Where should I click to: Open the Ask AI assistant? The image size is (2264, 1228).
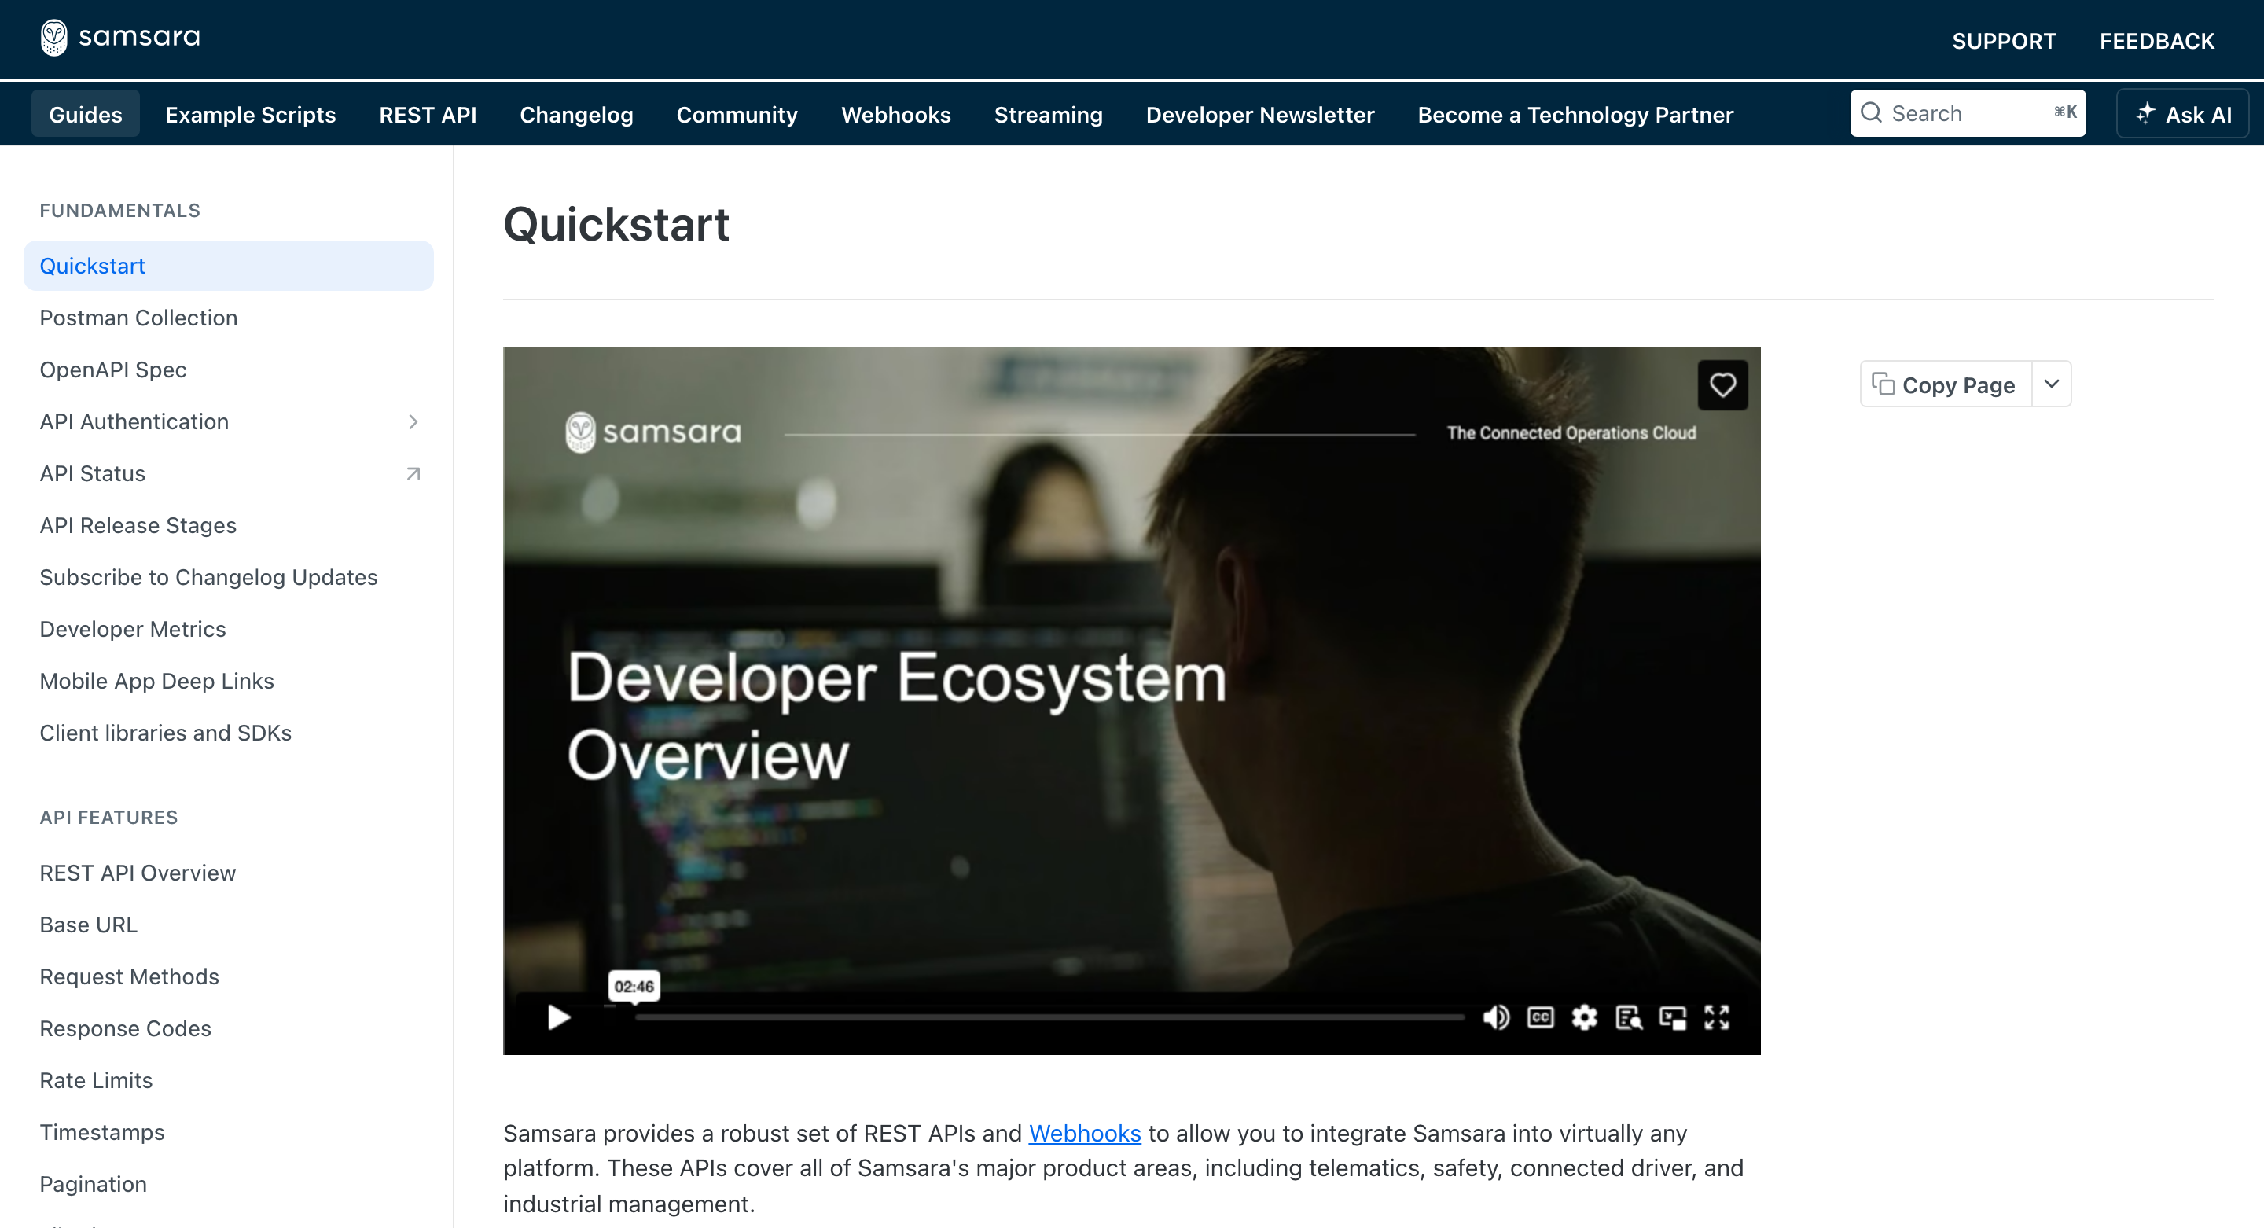coord(2183,113)
